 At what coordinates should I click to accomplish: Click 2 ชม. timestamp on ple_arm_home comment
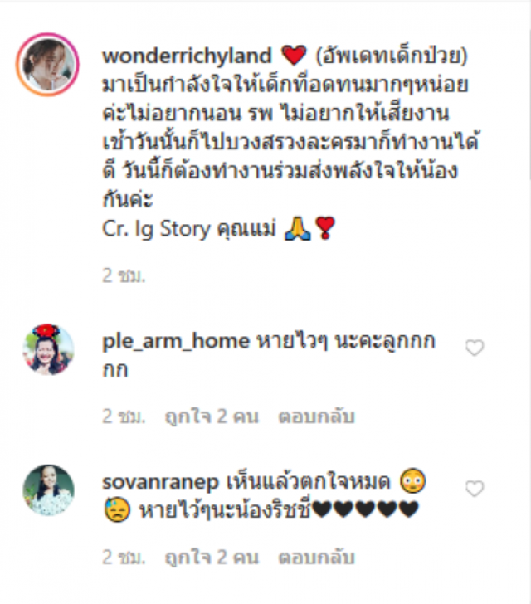[124, 416]
